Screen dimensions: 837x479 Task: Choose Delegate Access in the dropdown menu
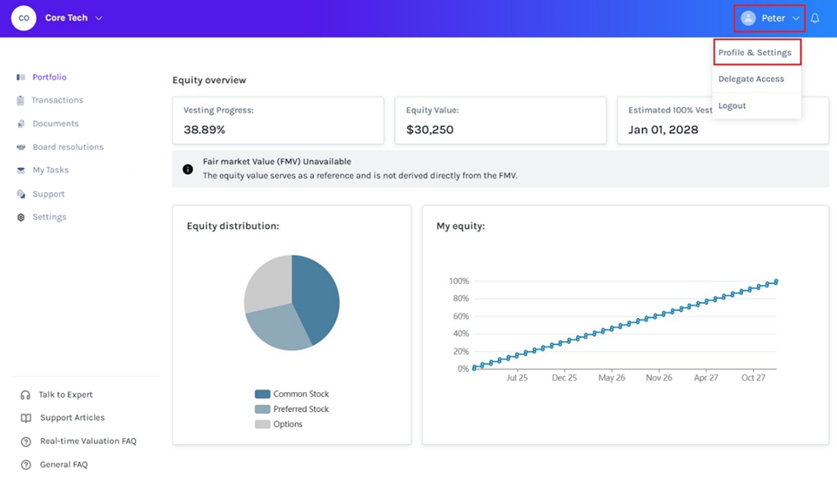click(751, 79)
